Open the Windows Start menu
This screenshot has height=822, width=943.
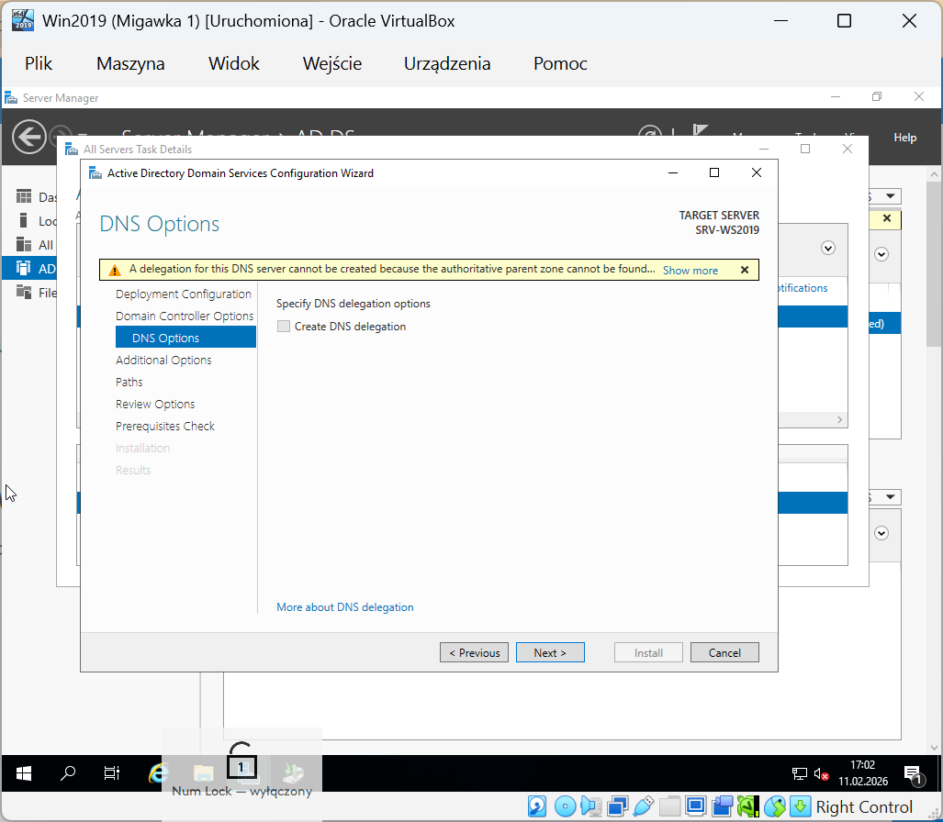point(24,772)
